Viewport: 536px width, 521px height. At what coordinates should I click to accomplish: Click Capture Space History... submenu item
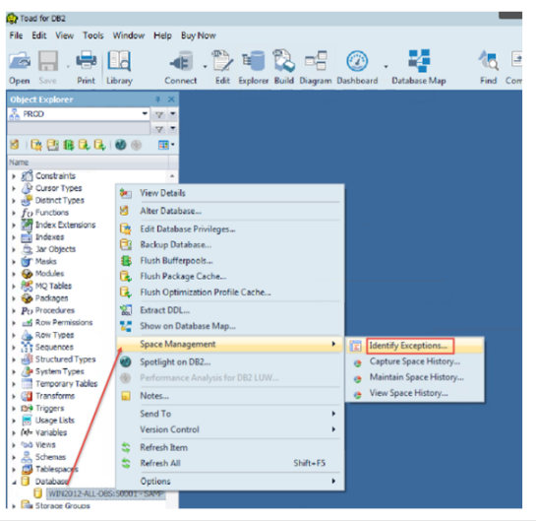coord(415,361)
